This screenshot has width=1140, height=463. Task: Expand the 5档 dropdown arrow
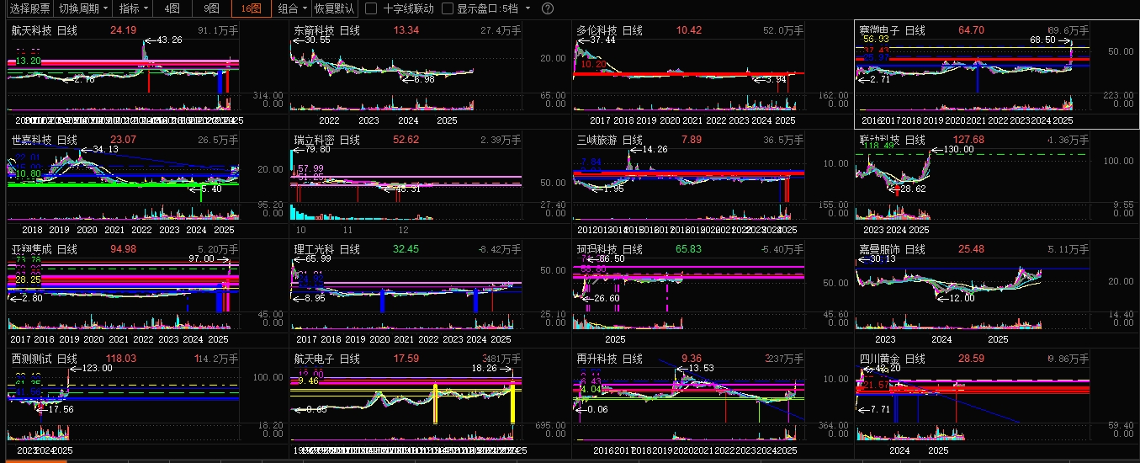point(528,8)
